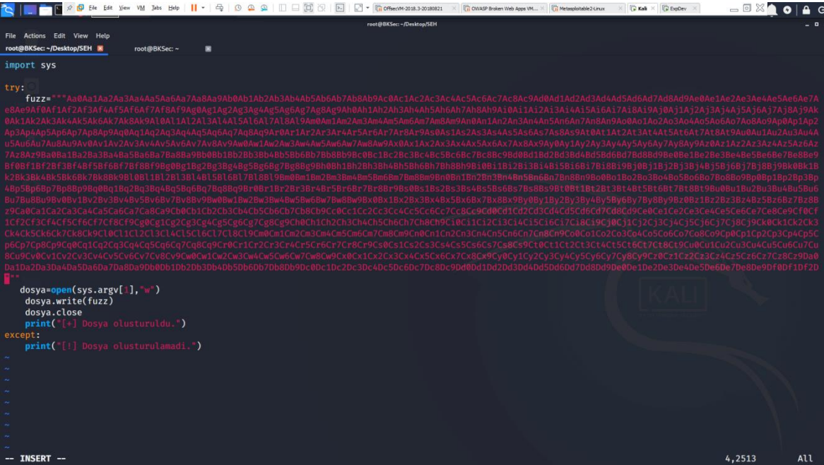Switch to OWASP Broken Web Apps VM tab
This screenshot has height=465, width=824.
(503, 8)
